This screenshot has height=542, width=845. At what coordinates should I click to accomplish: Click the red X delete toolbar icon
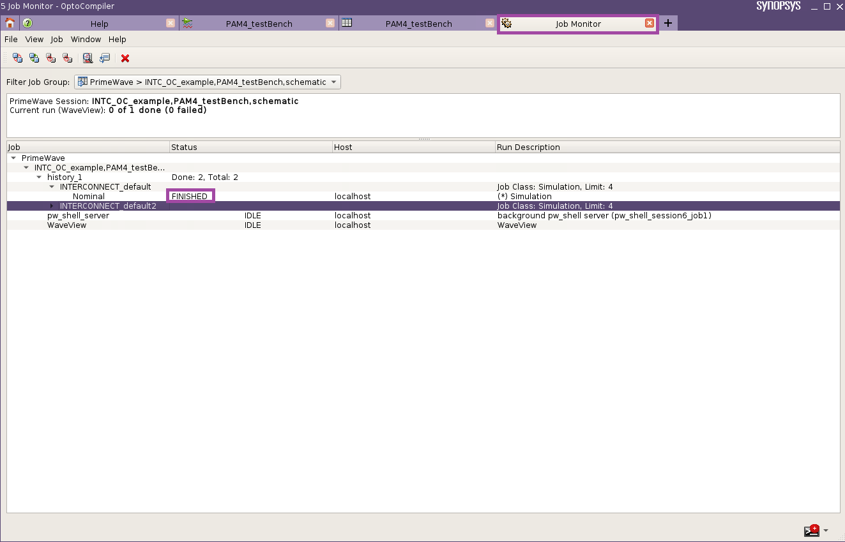pyautogui.click(x=125, y=58)
